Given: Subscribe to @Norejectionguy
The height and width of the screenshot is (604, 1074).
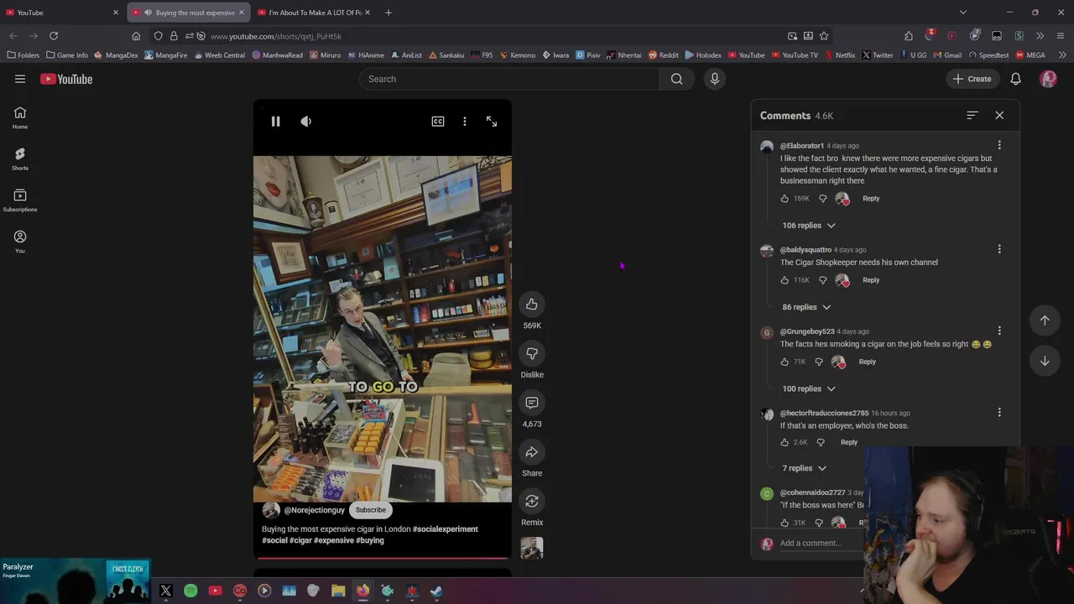Looking at the screenshot, I should [x=370, y=510].
